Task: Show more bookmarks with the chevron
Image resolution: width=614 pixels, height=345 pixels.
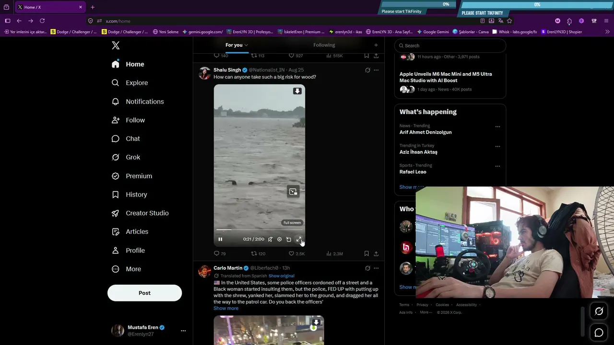Action: [x=607, y=32]
